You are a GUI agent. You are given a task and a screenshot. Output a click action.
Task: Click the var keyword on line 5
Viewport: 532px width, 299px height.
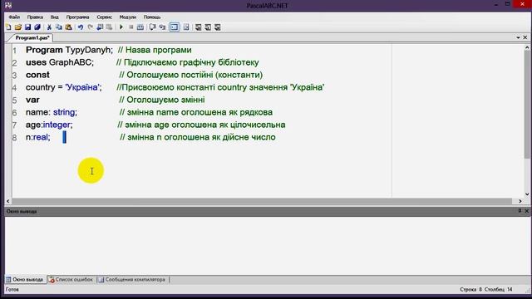pyautogui.click(x=32, y=100)
